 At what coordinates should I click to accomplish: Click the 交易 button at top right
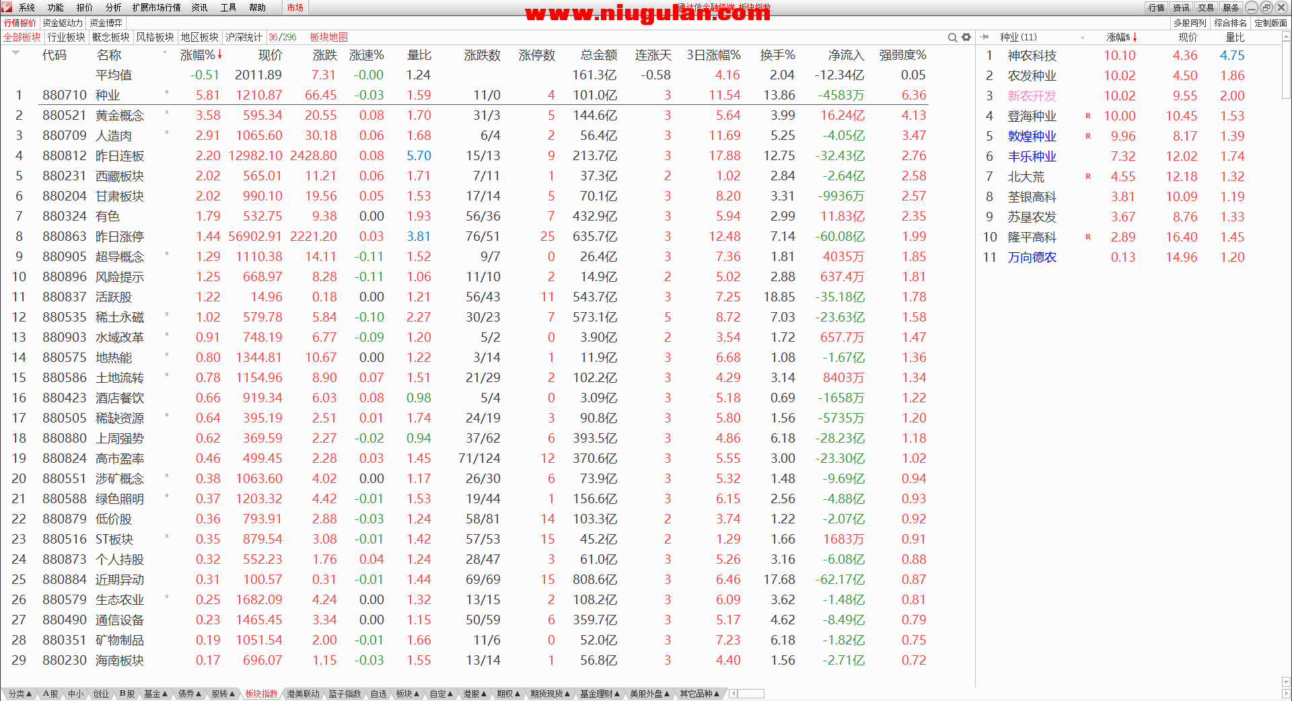(x=1206, y=7)
